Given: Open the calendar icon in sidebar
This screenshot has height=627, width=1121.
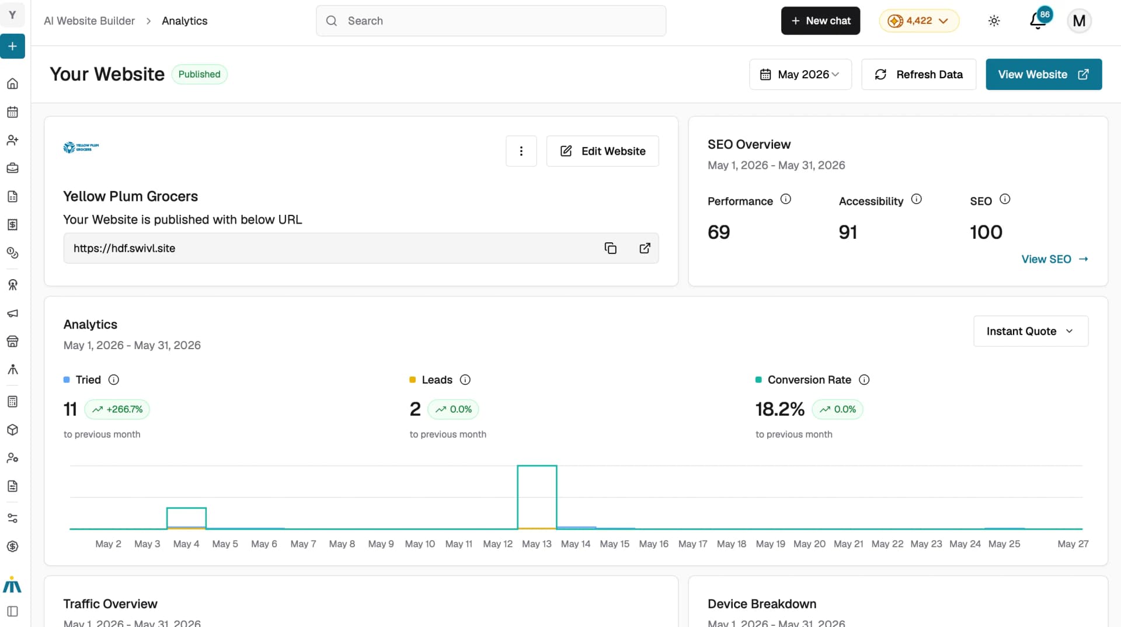Looking at the screenshot, I should (x=12, y=112).
